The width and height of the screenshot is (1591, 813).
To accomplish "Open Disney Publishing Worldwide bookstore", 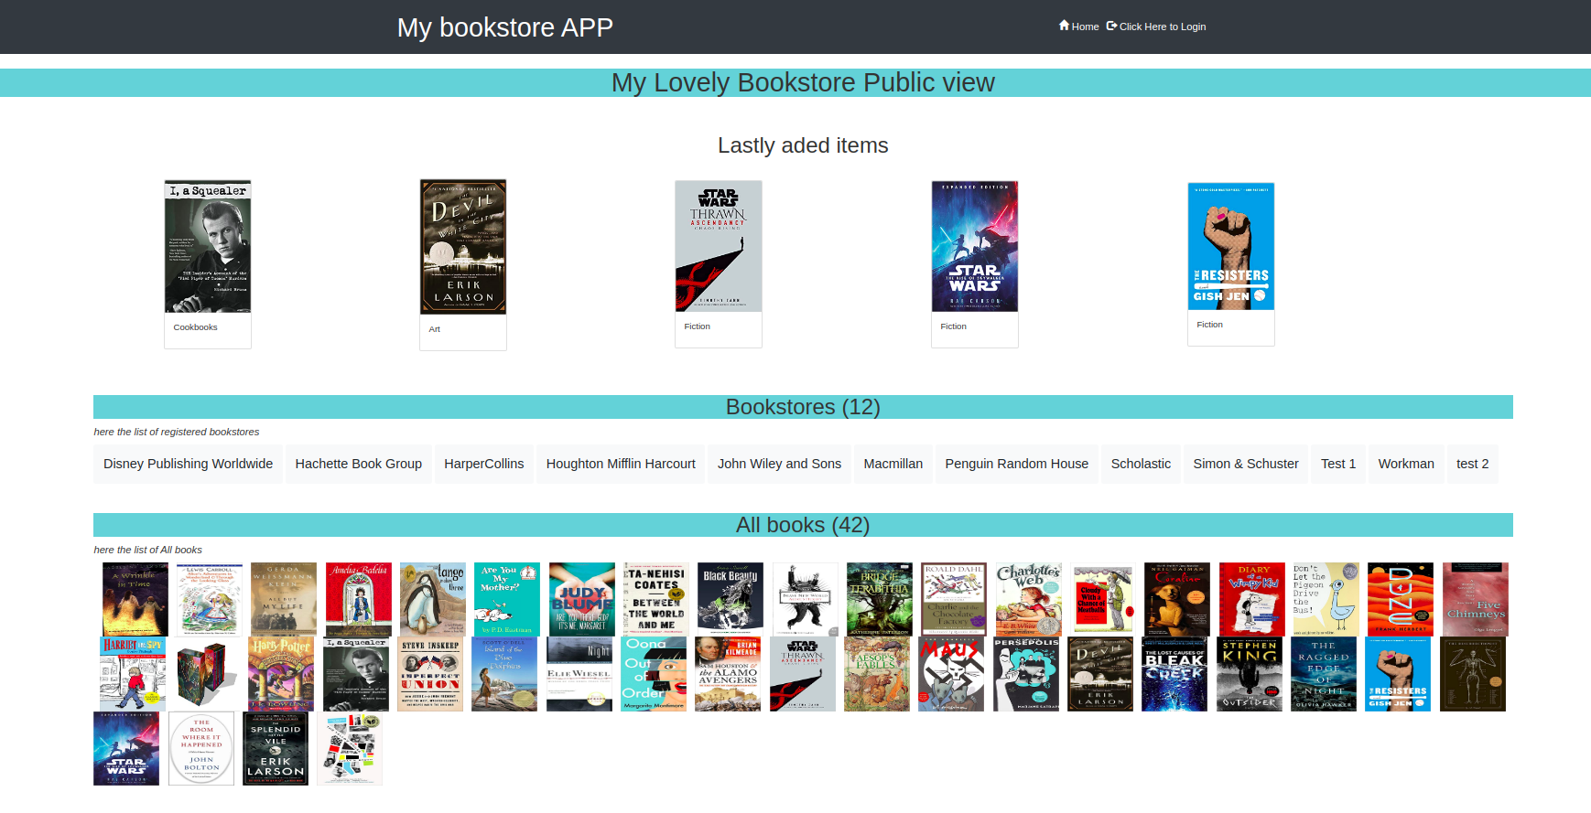I will [188, 464].
